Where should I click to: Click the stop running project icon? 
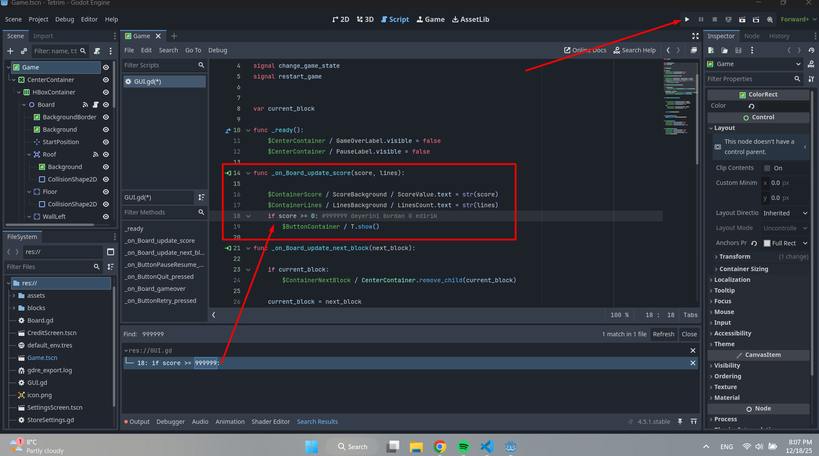tap(714, 19)
